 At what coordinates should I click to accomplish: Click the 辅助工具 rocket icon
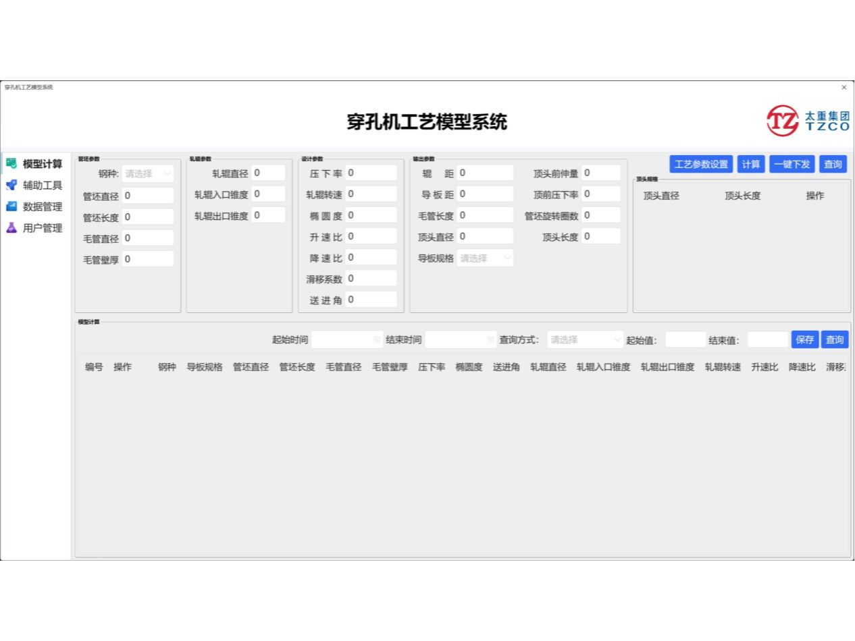[11, 185]
